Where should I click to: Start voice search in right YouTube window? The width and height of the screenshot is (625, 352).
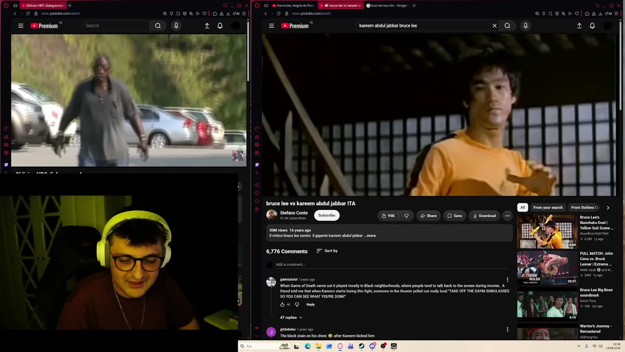pos(525,26)
